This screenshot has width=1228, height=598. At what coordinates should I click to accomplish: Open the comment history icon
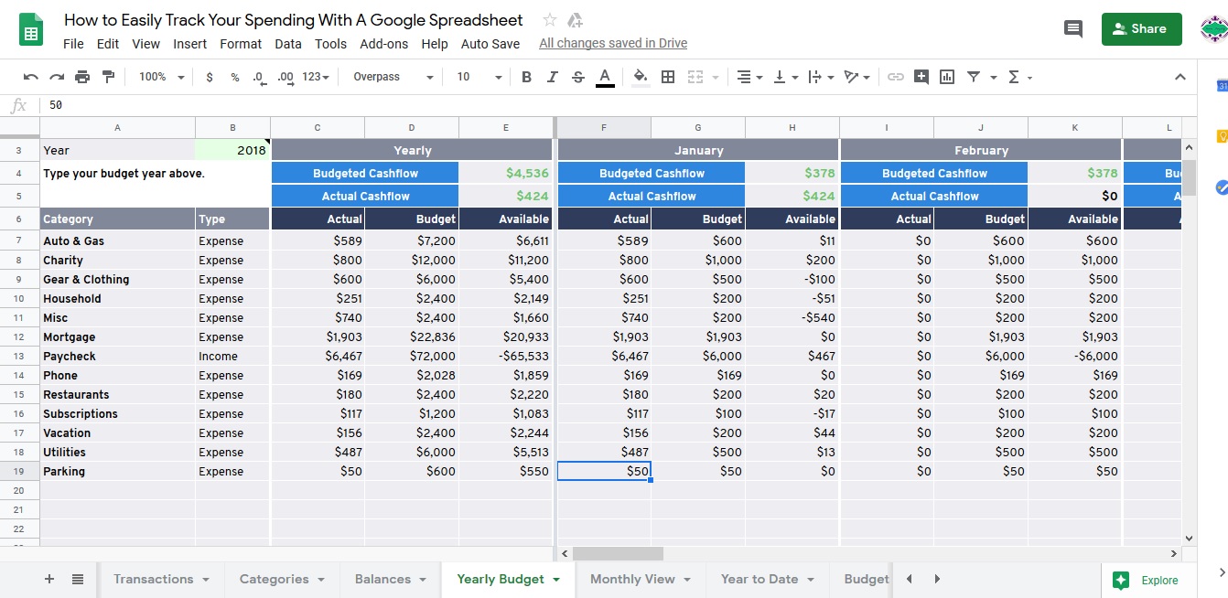[x=1073, y=28]
